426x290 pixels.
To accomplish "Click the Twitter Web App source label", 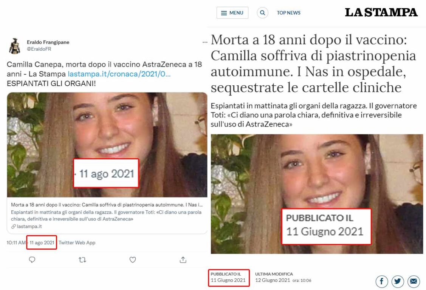I will pyautogui.click(x=77, y=242).
